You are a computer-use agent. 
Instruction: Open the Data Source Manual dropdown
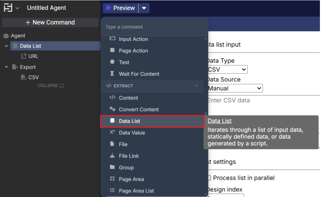pyautogui.click(x=235, y=88)
